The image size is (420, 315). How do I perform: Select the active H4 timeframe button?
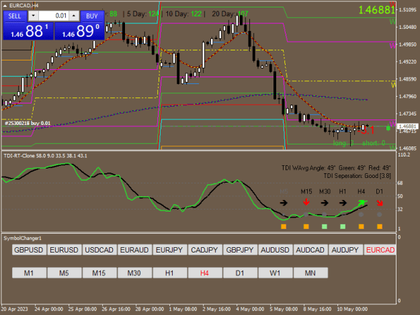pyautogui.click(x=205, y=273)
